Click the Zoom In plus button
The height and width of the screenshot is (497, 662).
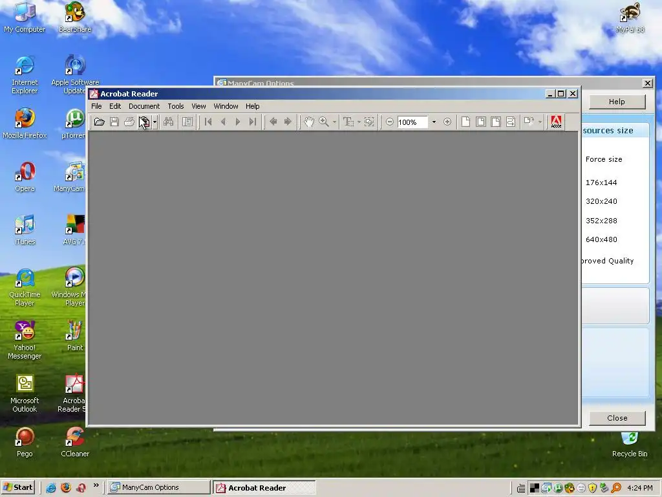tap(447, 122)
